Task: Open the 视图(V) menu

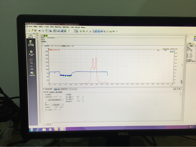Action: click(41, 27)
